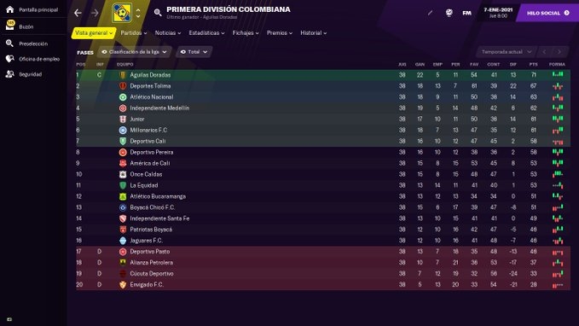Open the Buzón inbox icon

(x=10, y=26)
